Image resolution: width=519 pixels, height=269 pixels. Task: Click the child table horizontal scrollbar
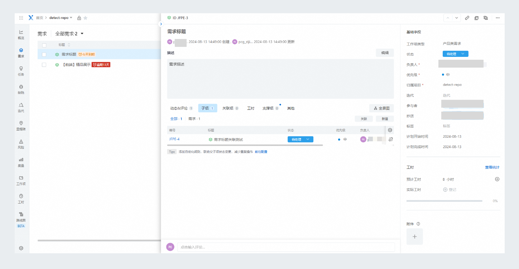pyautogui.click(x=245, y=145)
